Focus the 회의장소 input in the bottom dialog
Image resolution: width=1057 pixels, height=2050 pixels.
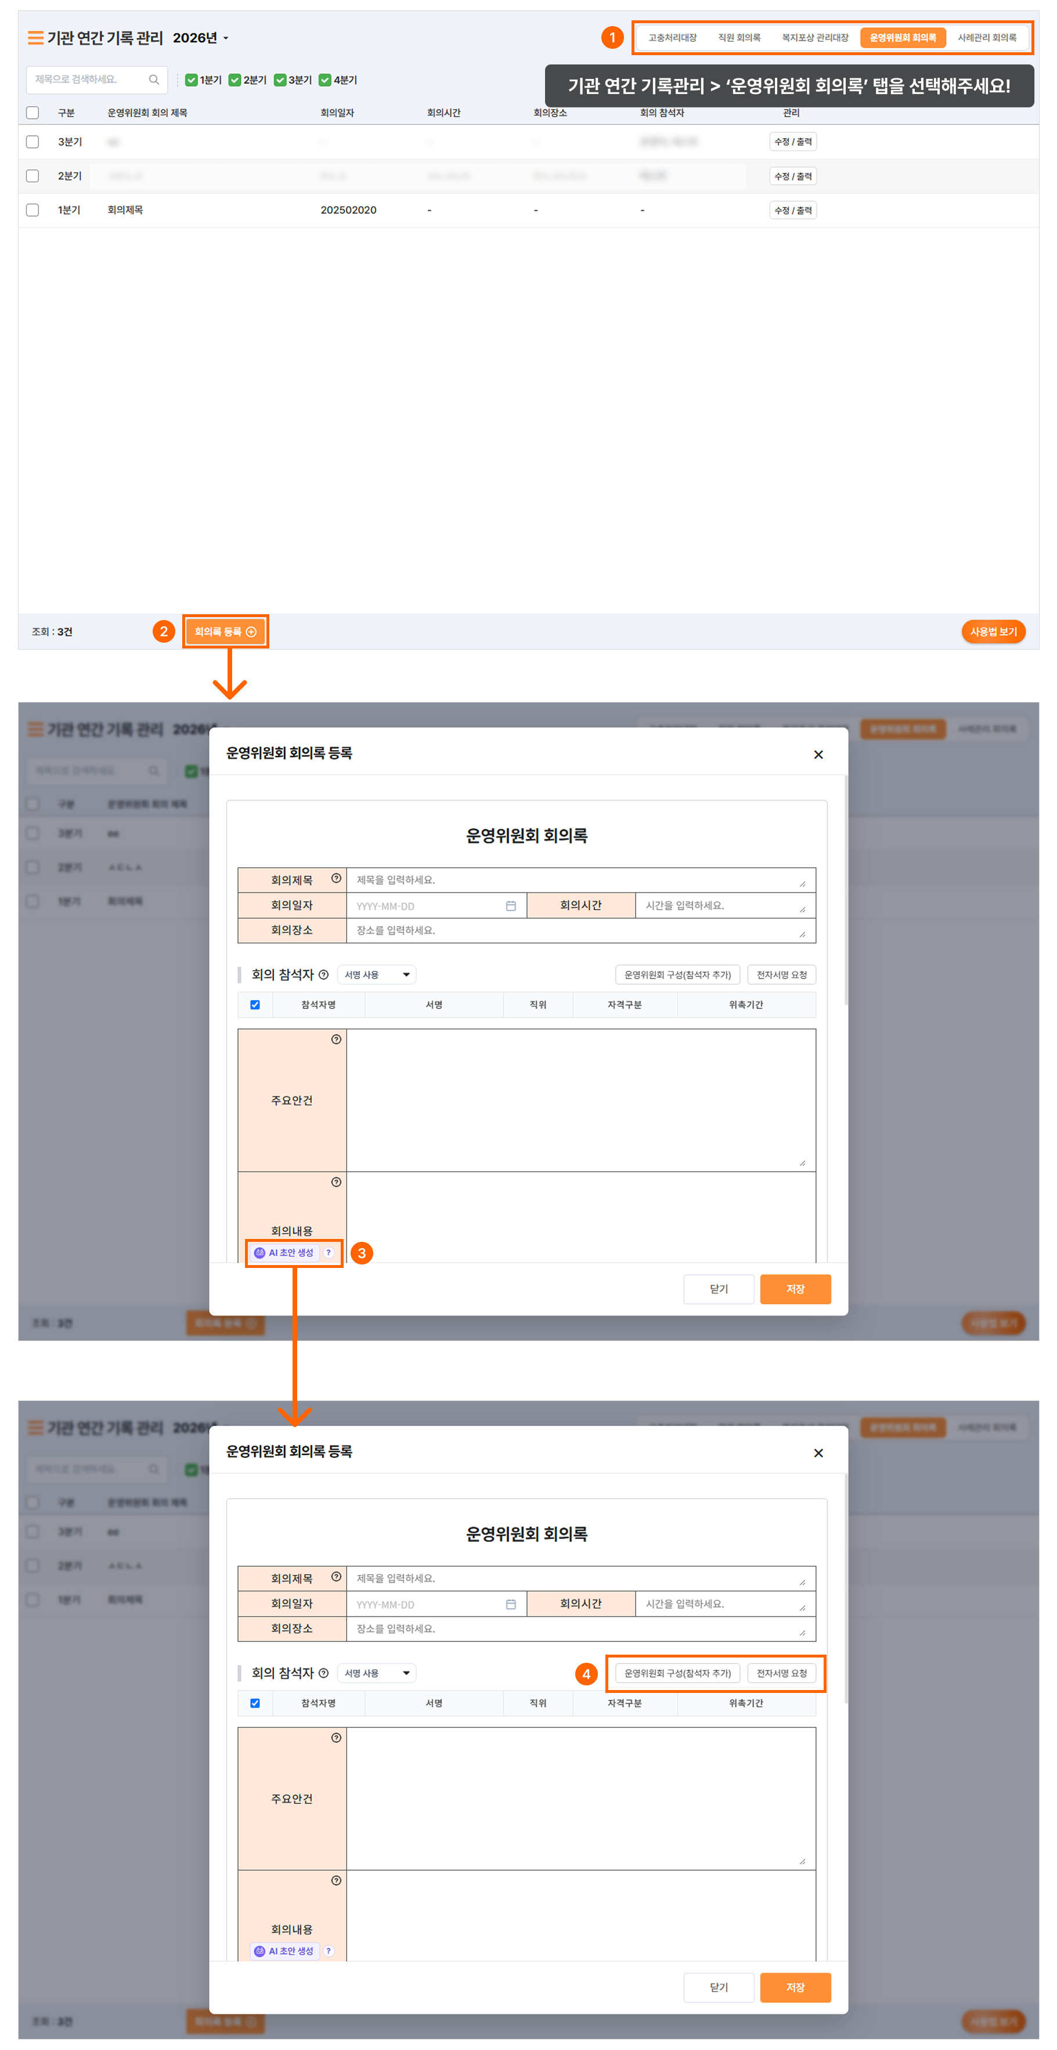click(x=581, y=1629)
